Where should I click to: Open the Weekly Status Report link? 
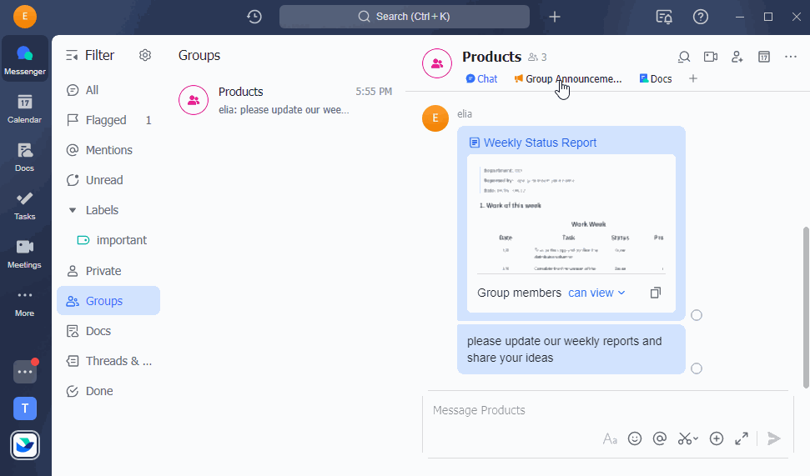pyautogui.click(x=540, y=143)
